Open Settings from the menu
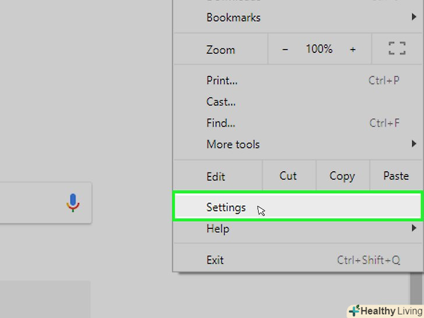The width and height of the screenshot is (424, 318). (227, 207)
